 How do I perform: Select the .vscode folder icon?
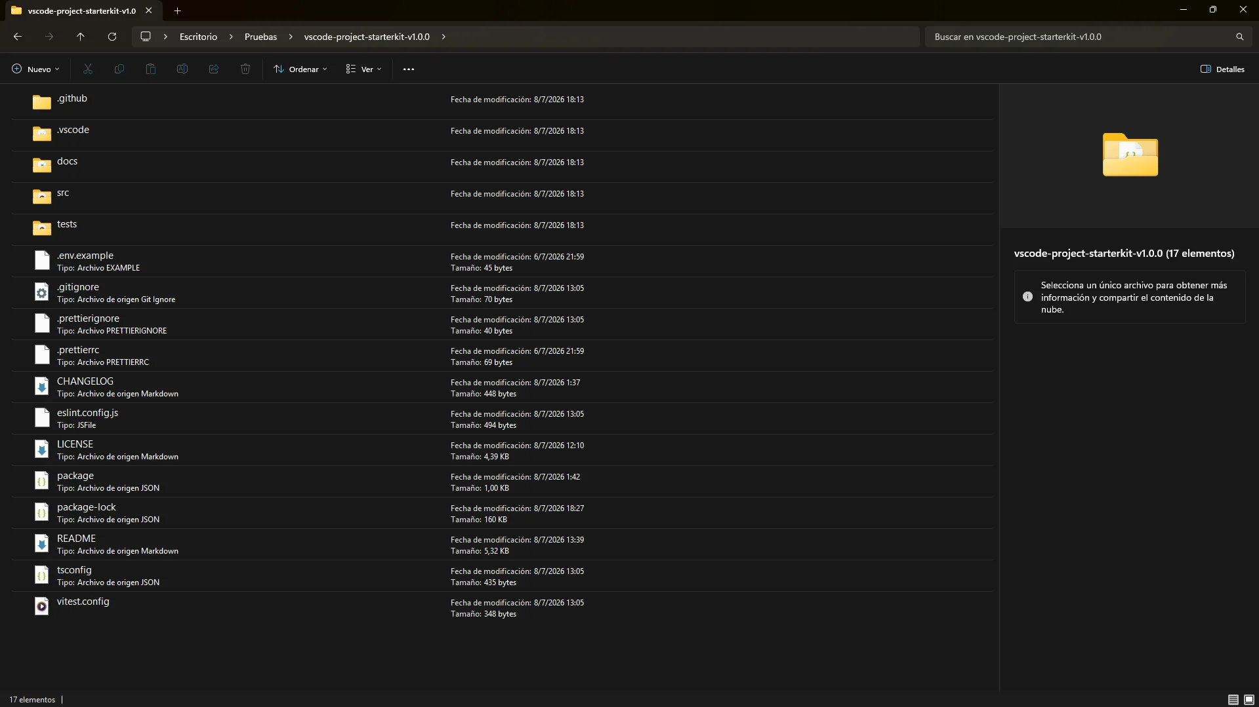tap(42, 134)
